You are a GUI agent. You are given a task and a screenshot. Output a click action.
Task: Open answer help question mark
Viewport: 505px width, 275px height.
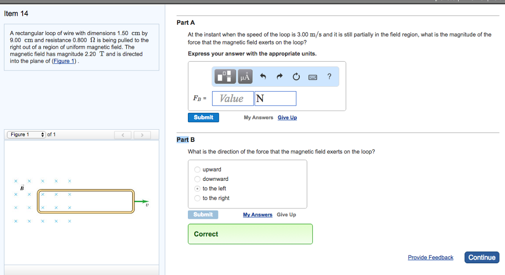[329, 76]
